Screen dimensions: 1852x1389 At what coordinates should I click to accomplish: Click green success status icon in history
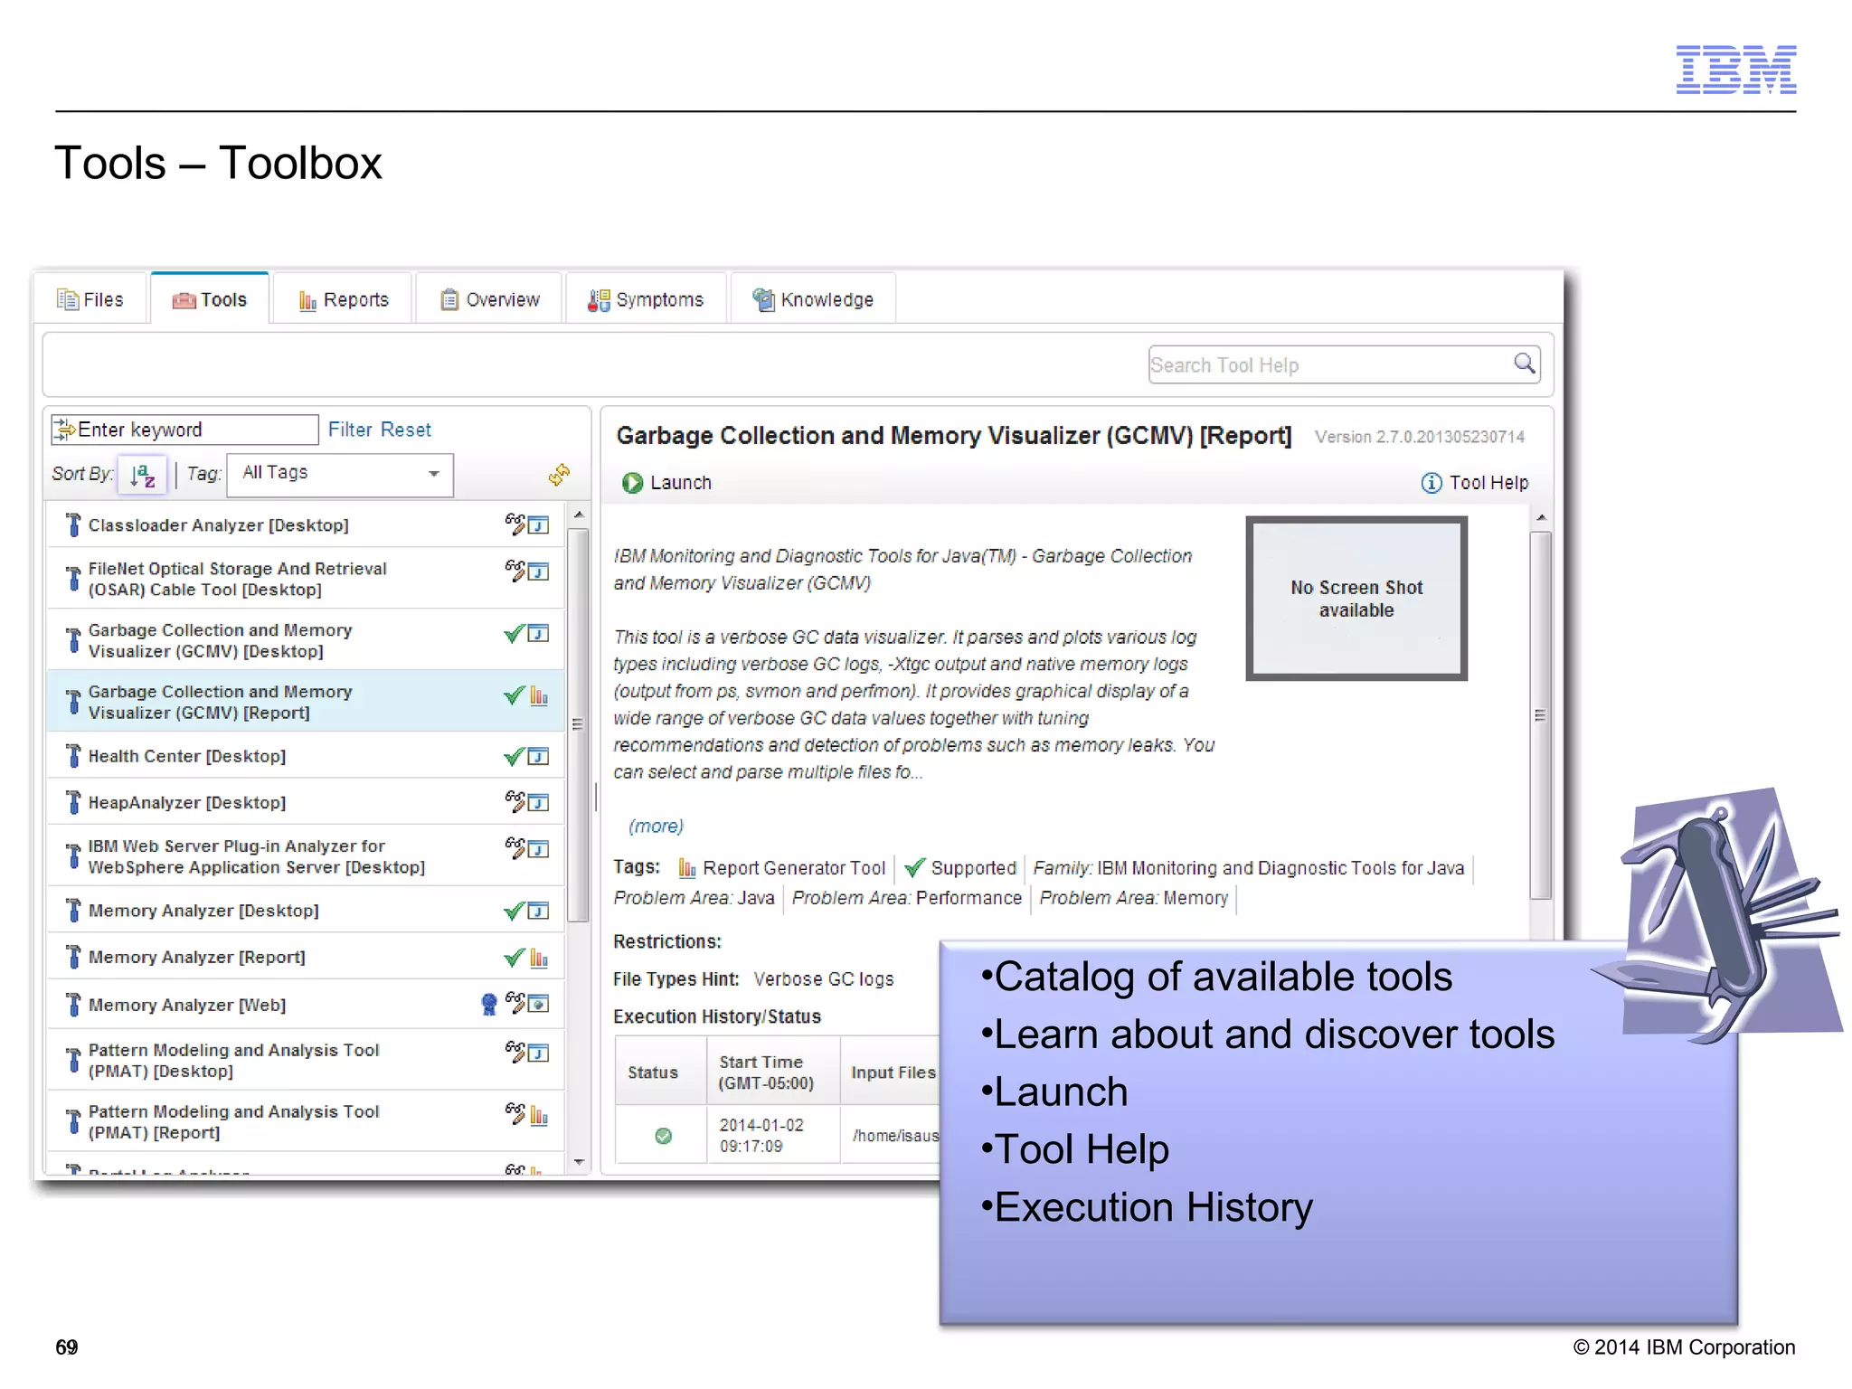[x=663, y=1136]
